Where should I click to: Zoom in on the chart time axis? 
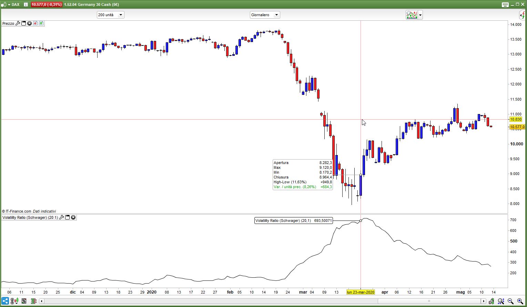tap(520, 301)
